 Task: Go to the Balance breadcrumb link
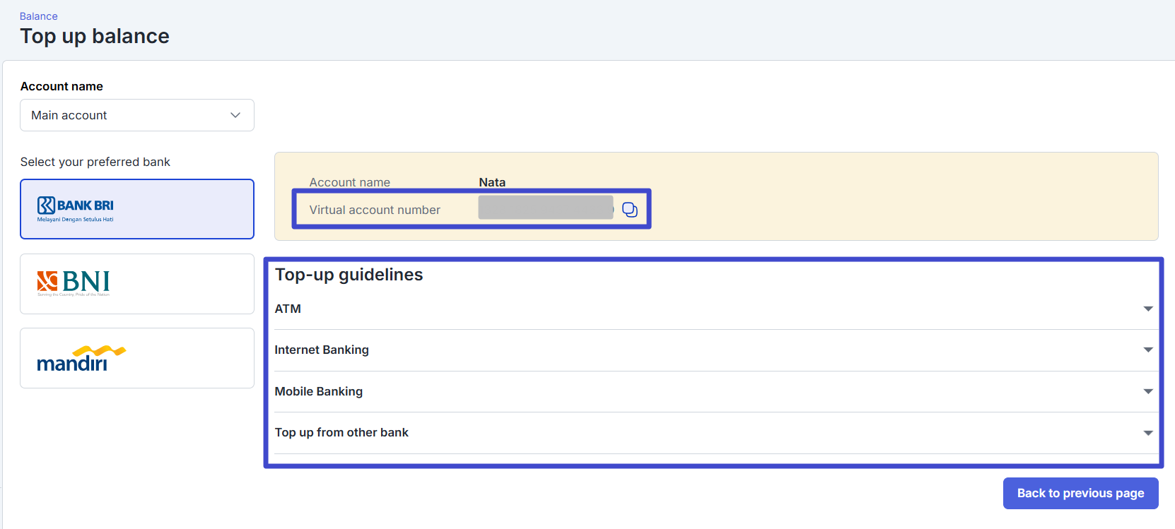click(x=38, y=16)
